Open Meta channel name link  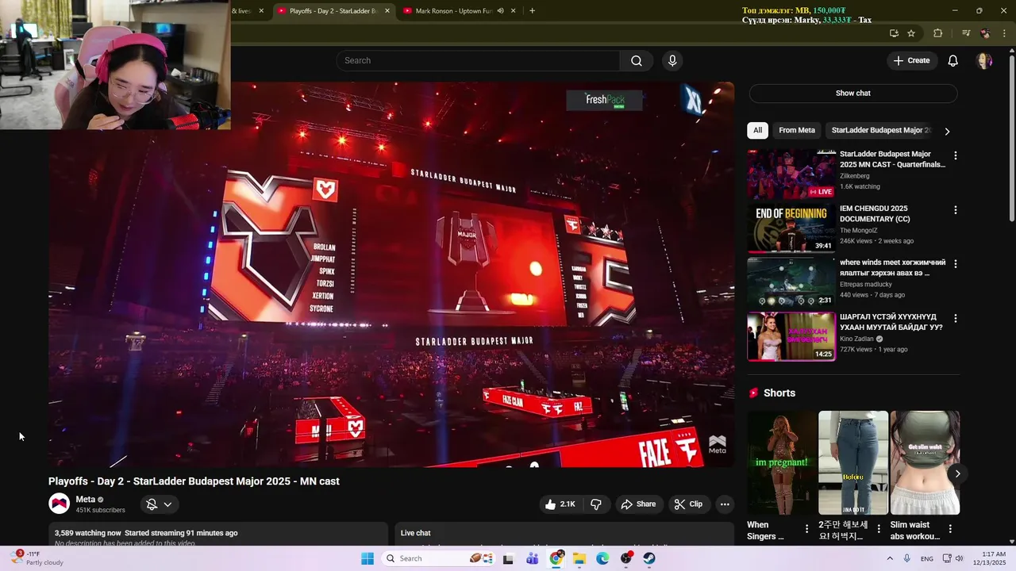tap(86, 500)
